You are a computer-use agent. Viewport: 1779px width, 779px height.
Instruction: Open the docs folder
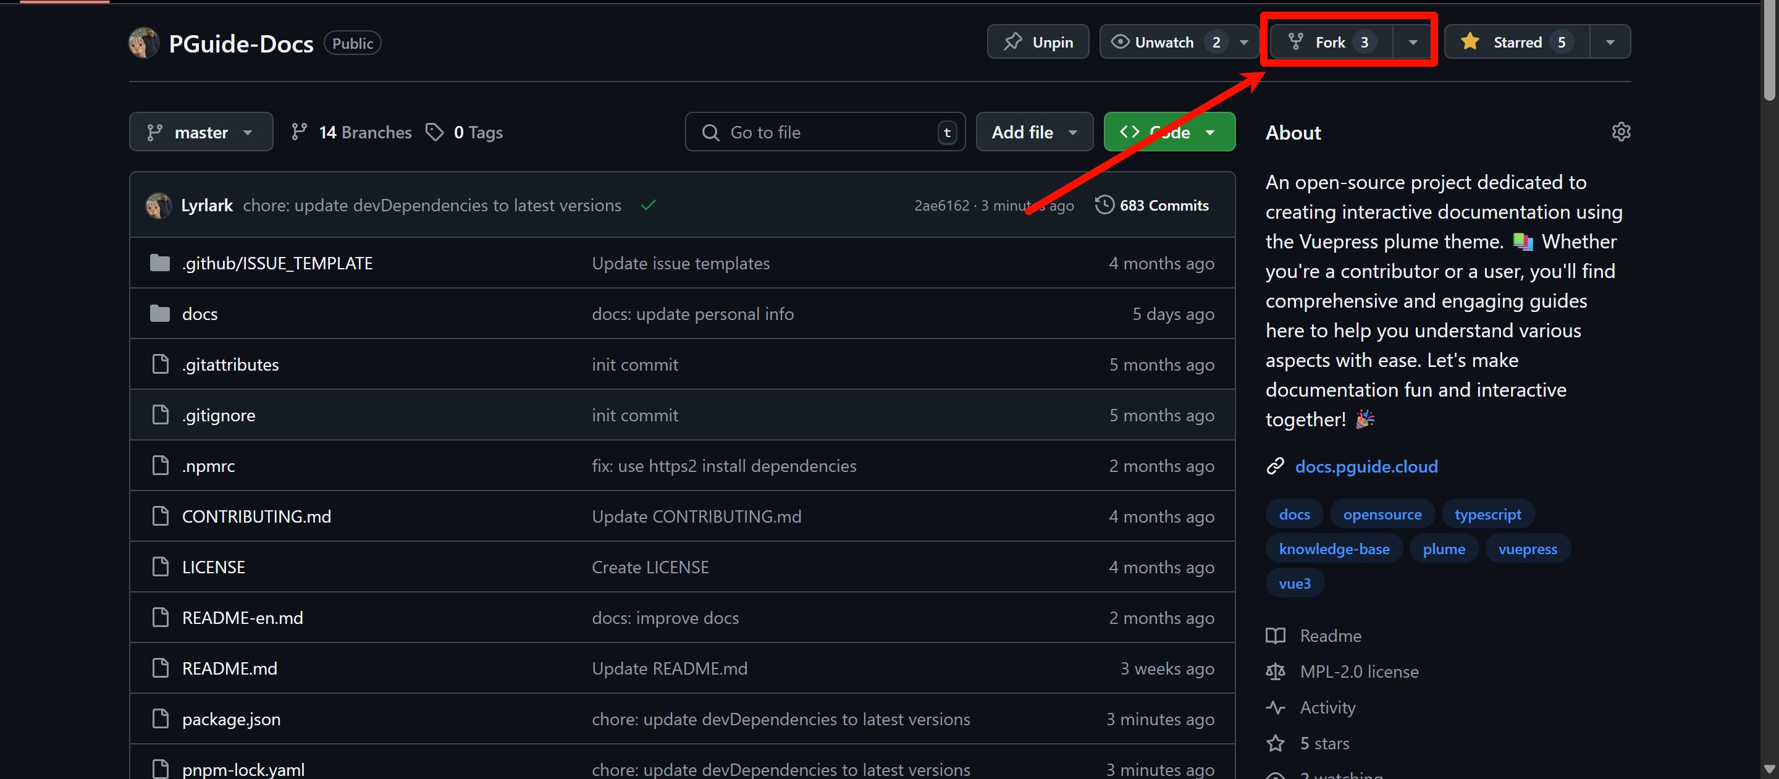[200, 314]
